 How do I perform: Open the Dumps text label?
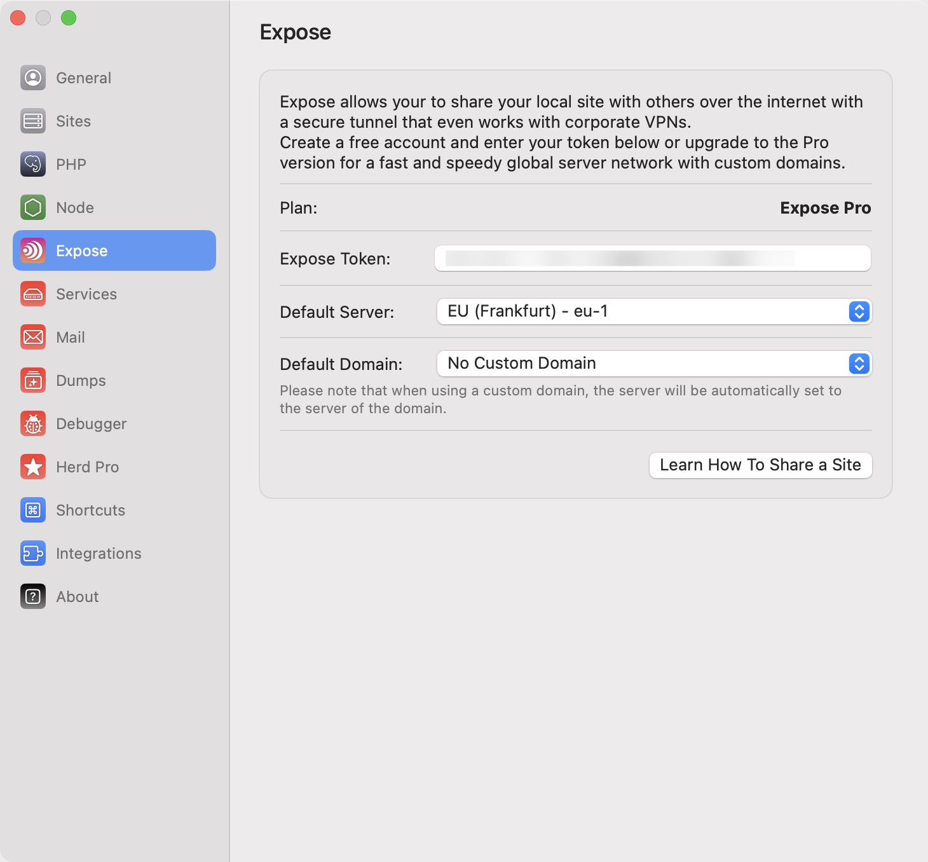(81, 381)
